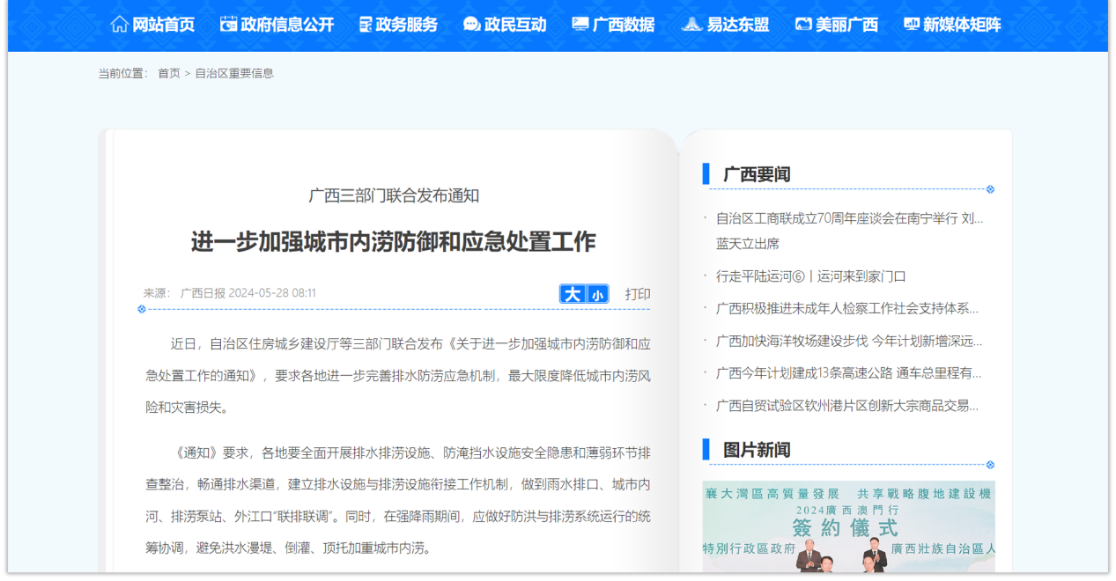This screenshot has height=581, width=1116.
Task: Click the 打印 print link
Action: click(638, 294)
